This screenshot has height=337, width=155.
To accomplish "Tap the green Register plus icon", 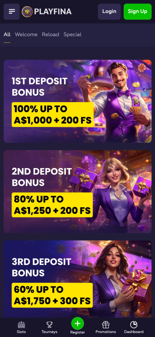I will 77,323.
